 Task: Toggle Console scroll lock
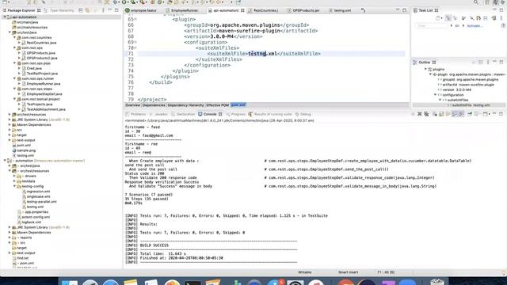(x=441, y=114)
